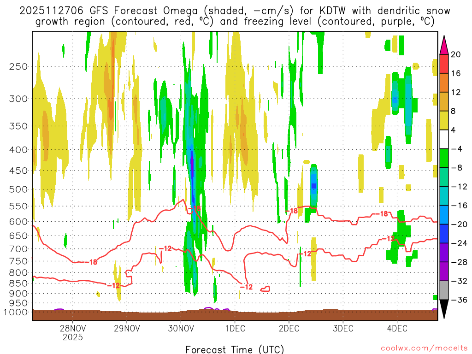Open the coolwx.com/modelts link
Viewport: 472px width, 354px height.
424,348
